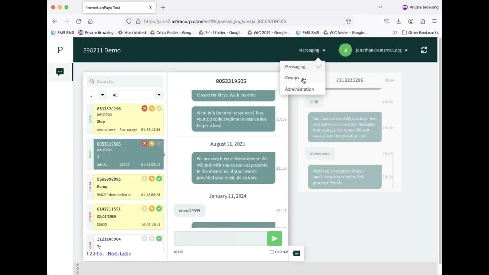489x275 pixels.
Task: Click the browser address bar URL
Action: tap(215, 21)
